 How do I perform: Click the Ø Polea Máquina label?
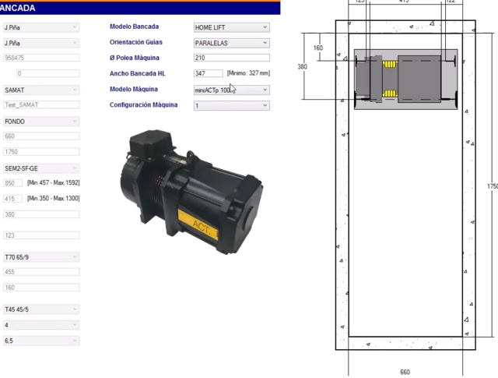pos(135,58)
